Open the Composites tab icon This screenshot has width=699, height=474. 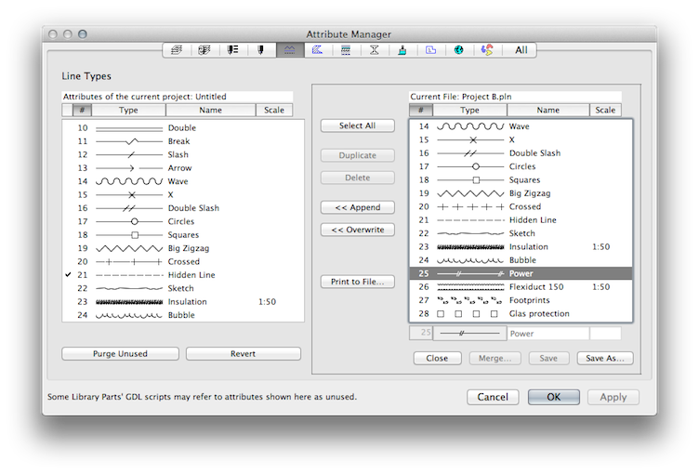pyautogui.click(x=346, y=50)
